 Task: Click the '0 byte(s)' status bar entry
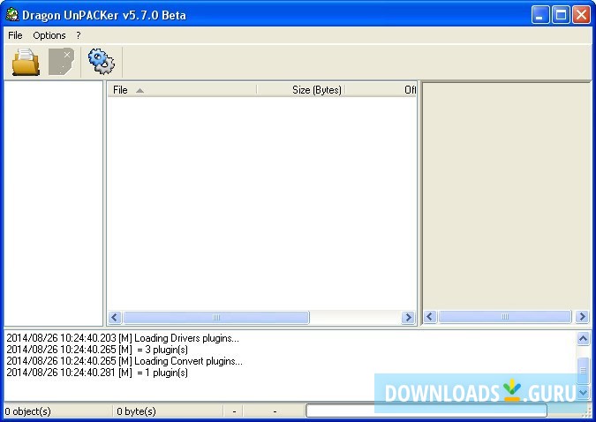point(136,411)
